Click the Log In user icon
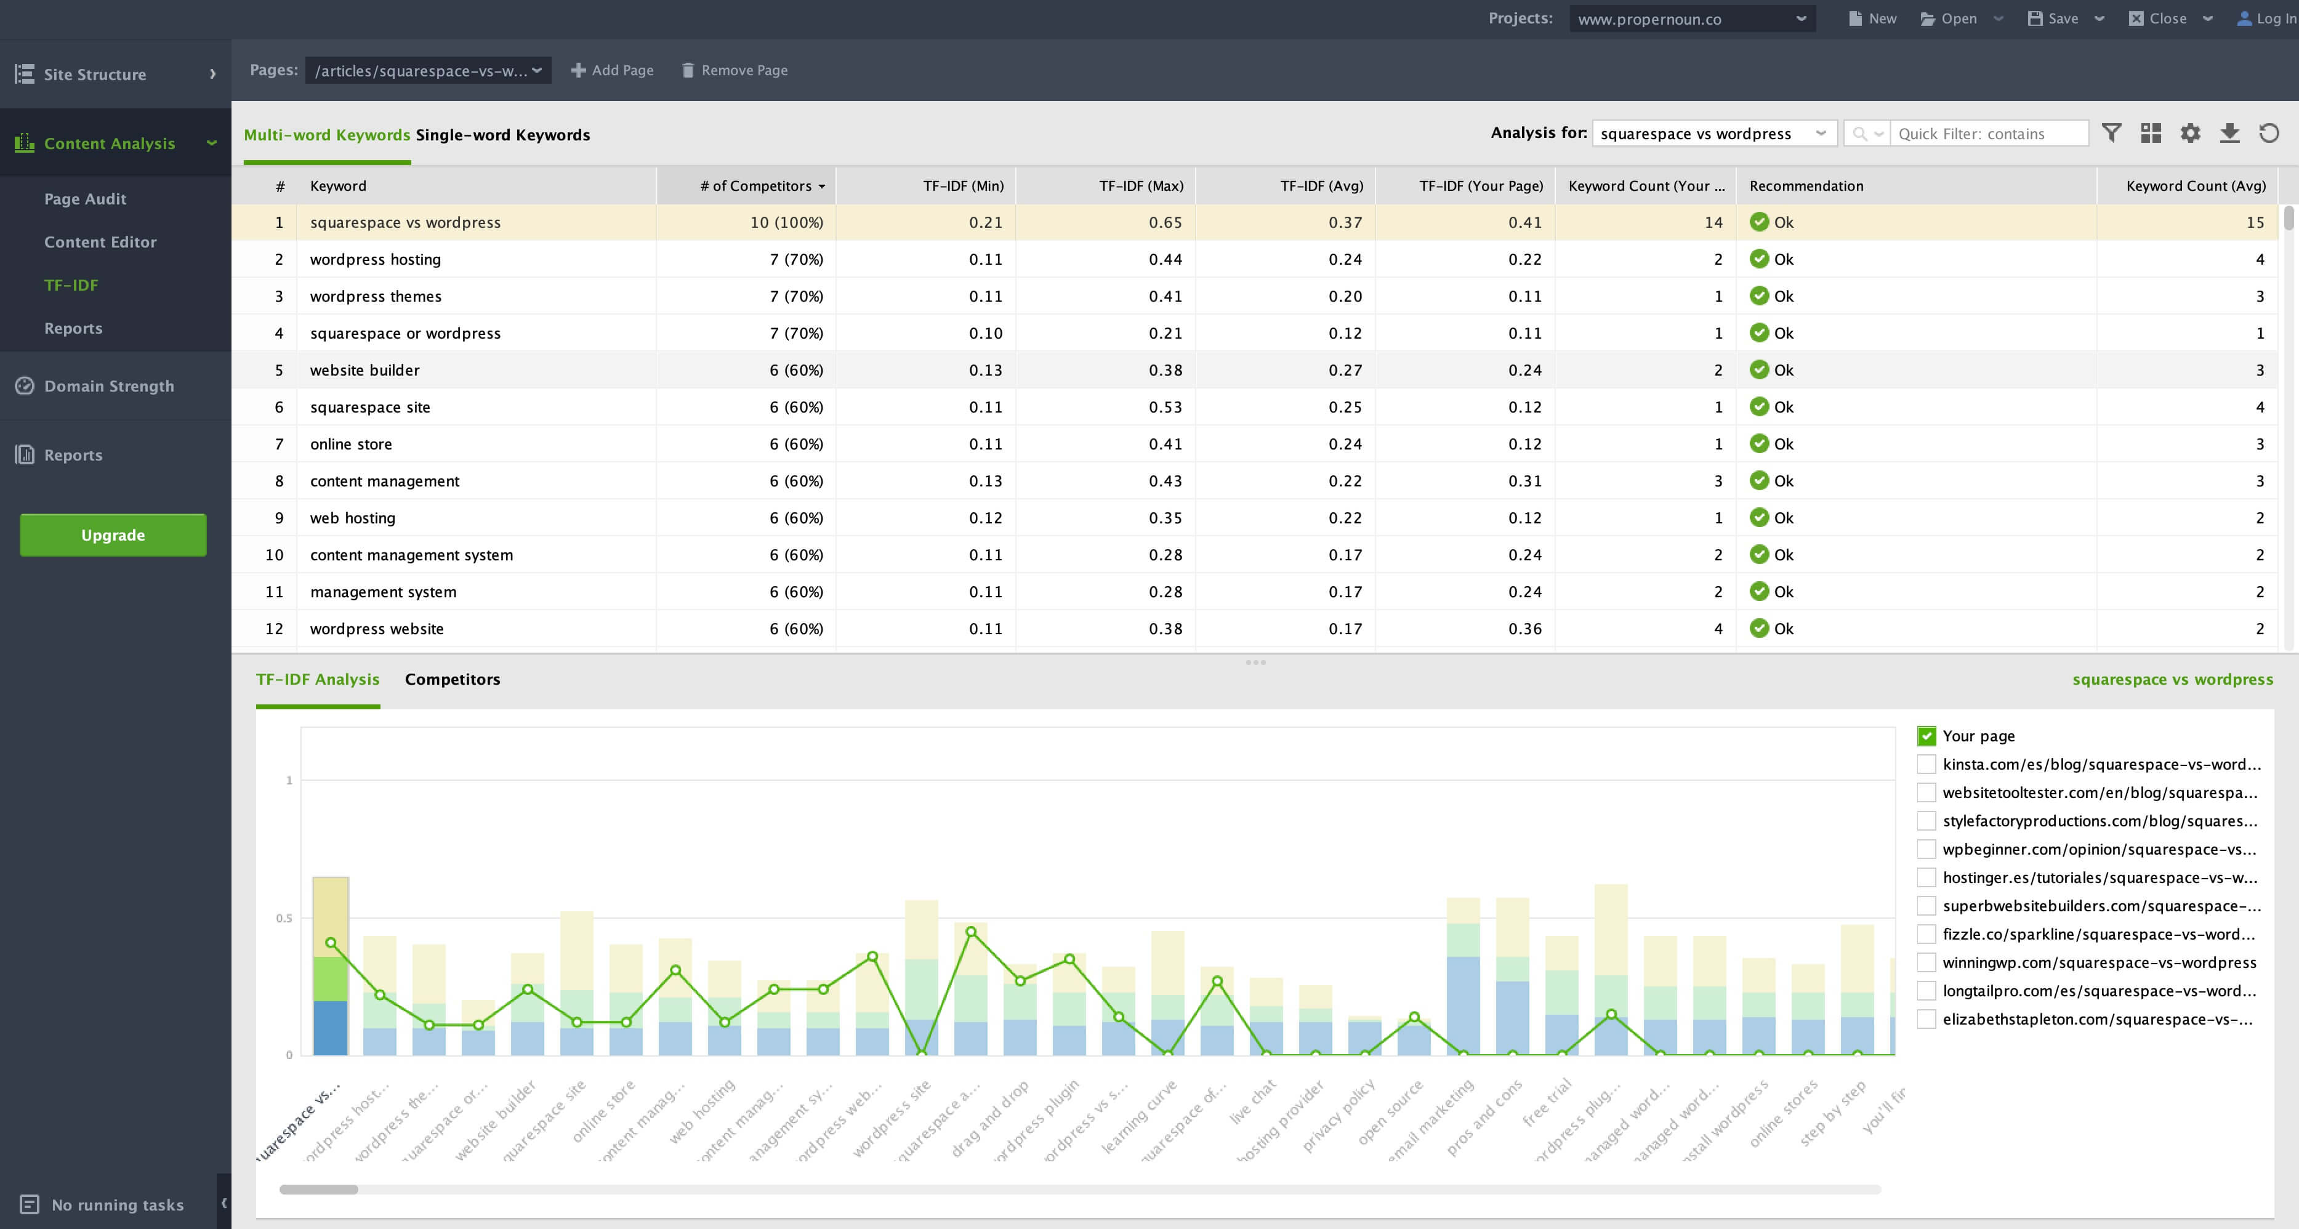Viewport: 2299px width, 1229px height. pos(2244,18)
